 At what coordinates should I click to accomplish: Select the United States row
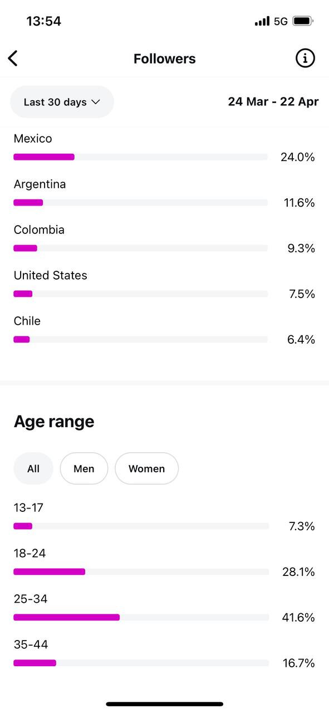pos(164,285)
